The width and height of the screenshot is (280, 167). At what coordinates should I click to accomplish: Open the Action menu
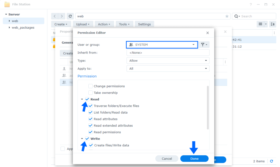tap(104, 24)
